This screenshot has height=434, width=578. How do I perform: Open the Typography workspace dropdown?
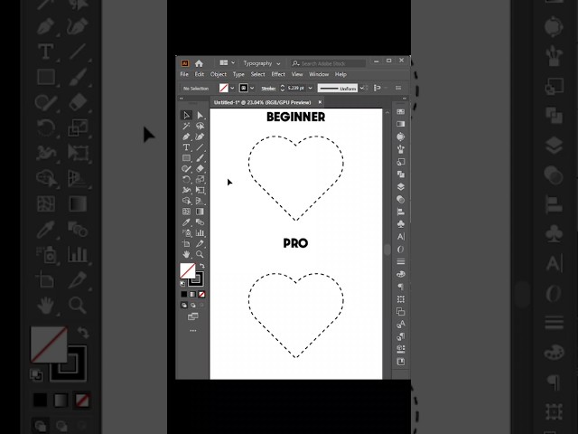[262, 63]
